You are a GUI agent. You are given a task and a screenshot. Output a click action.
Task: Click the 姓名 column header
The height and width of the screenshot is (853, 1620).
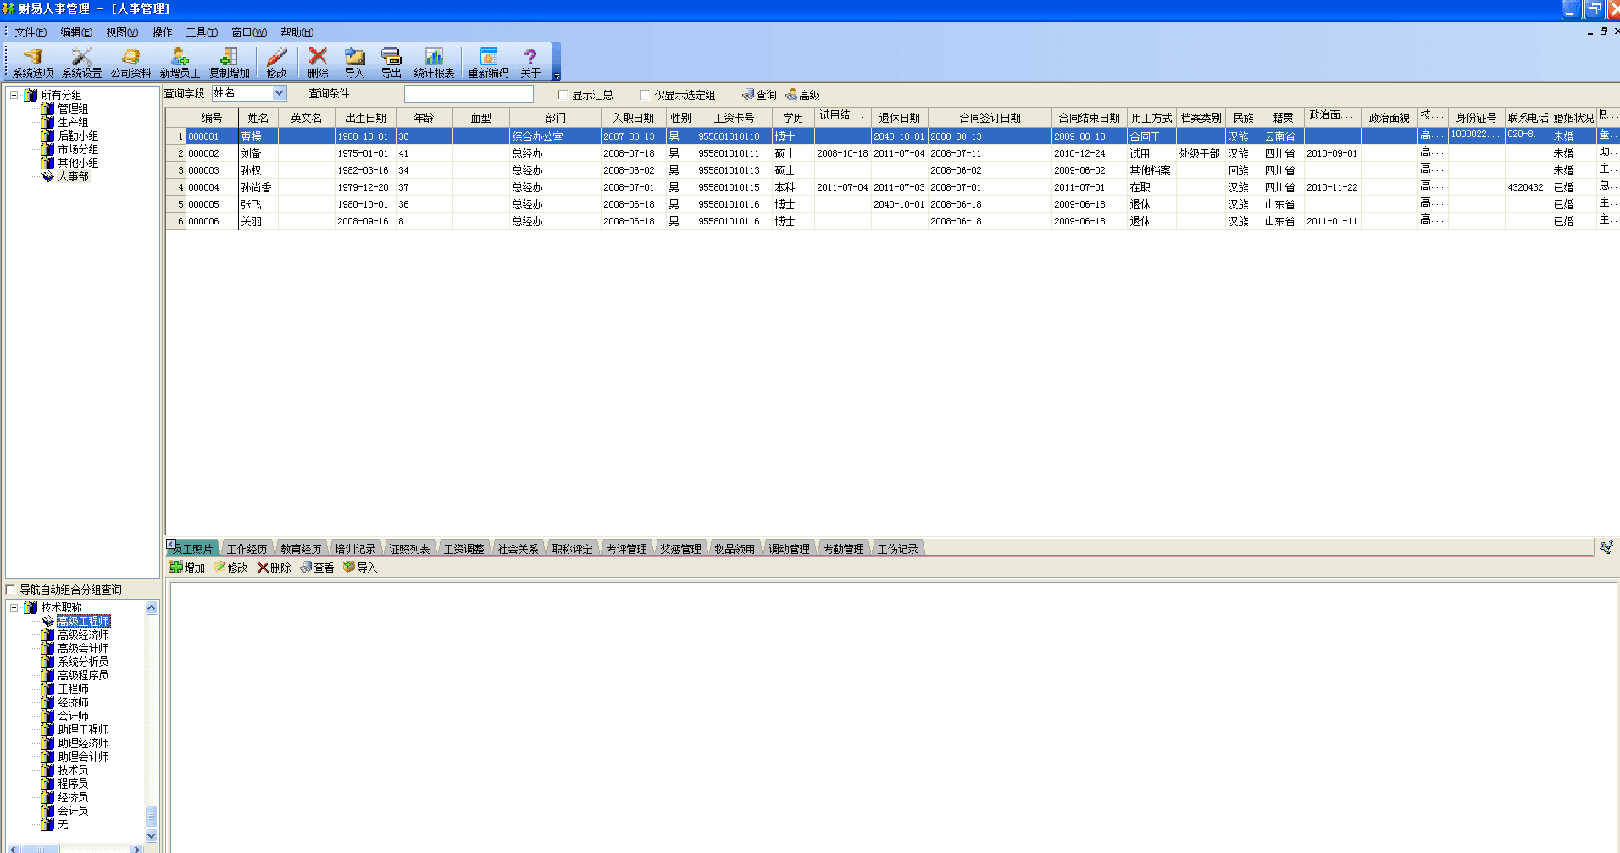258,118
